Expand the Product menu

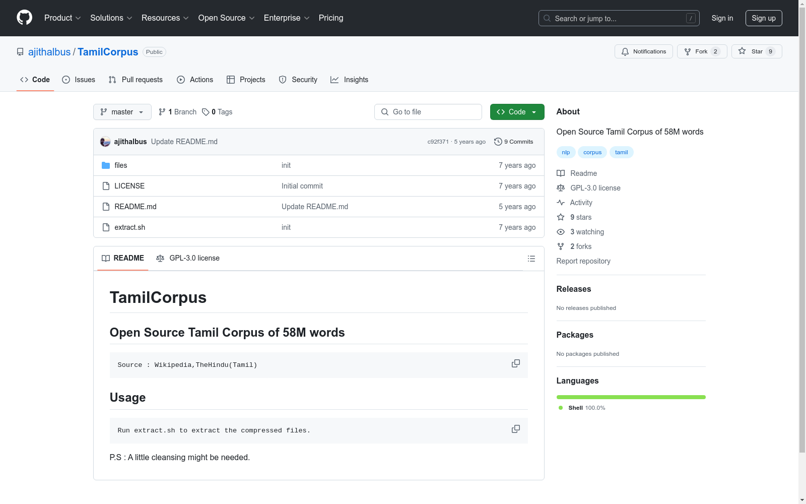(x=62, y=18)
